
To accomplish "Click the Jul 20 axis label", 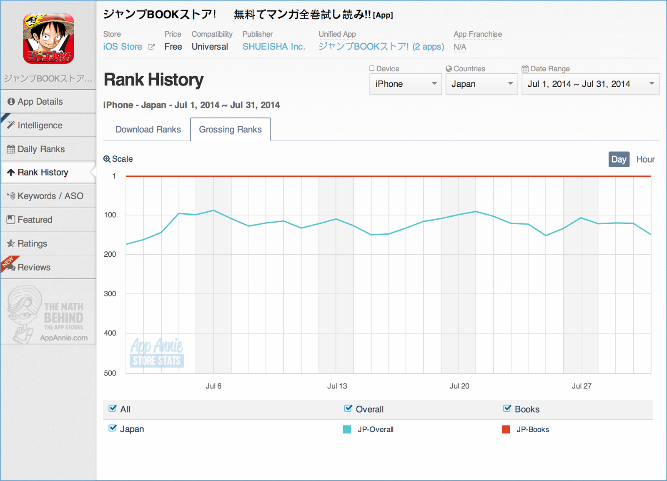I will pyautogui.click(x=459, y=386).
